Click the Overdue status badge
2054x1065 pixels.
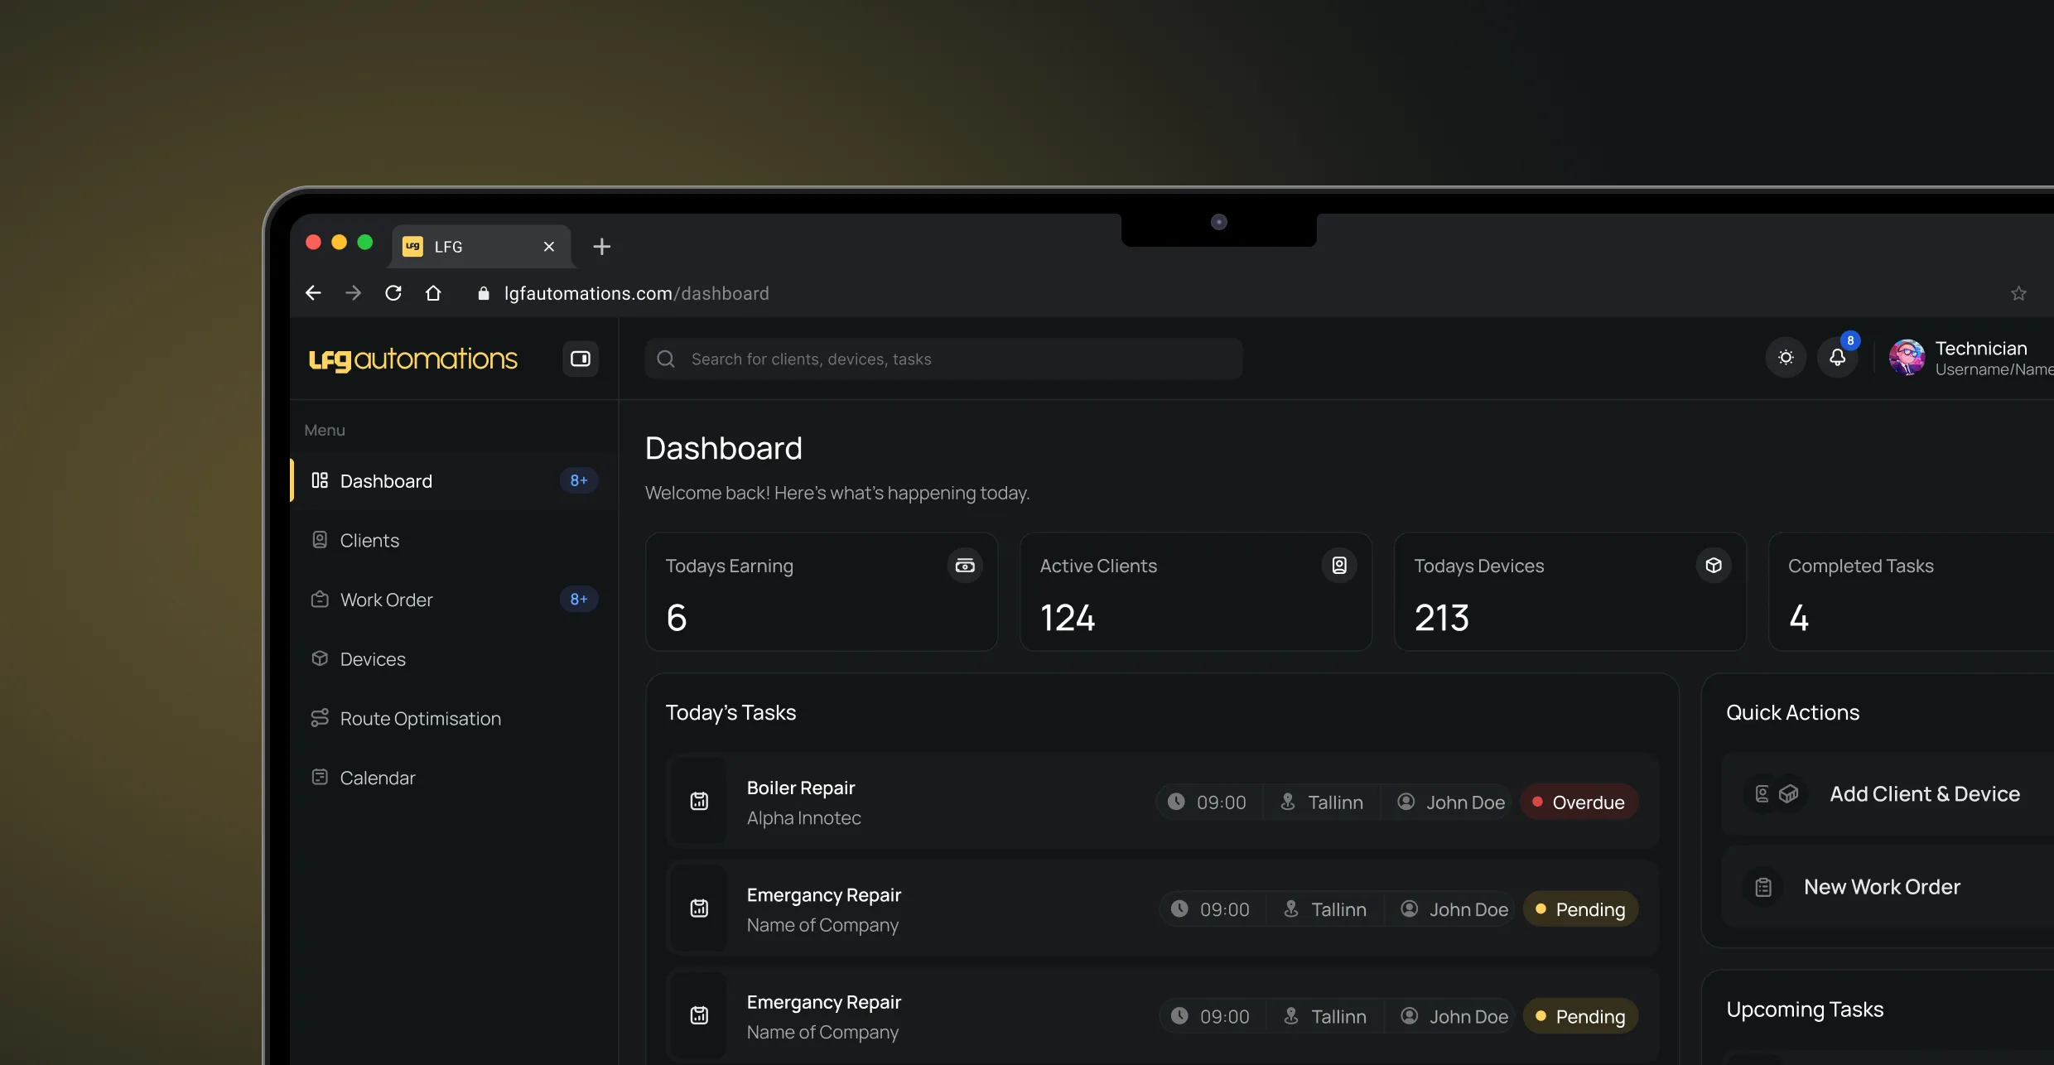click(x=1579, y=802)
